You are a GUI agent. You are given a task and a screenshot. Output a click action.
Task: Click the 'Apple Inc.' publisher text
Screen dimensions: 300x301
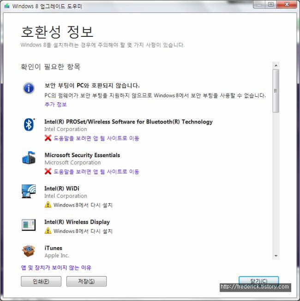coord(57,255)
